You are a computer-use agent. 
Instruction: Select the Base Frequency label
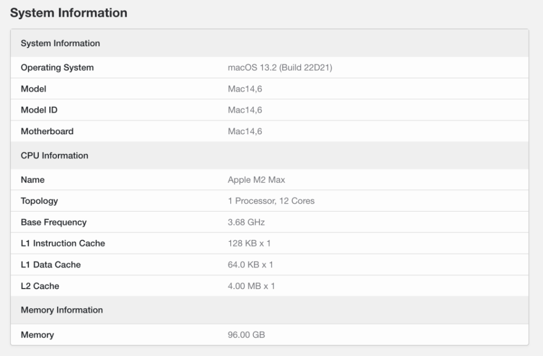tap(54, 222)
